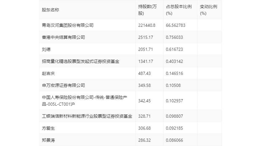Click the value 2515.17
This screenshot has width=261, height=146.
click(x=146, y=37)
